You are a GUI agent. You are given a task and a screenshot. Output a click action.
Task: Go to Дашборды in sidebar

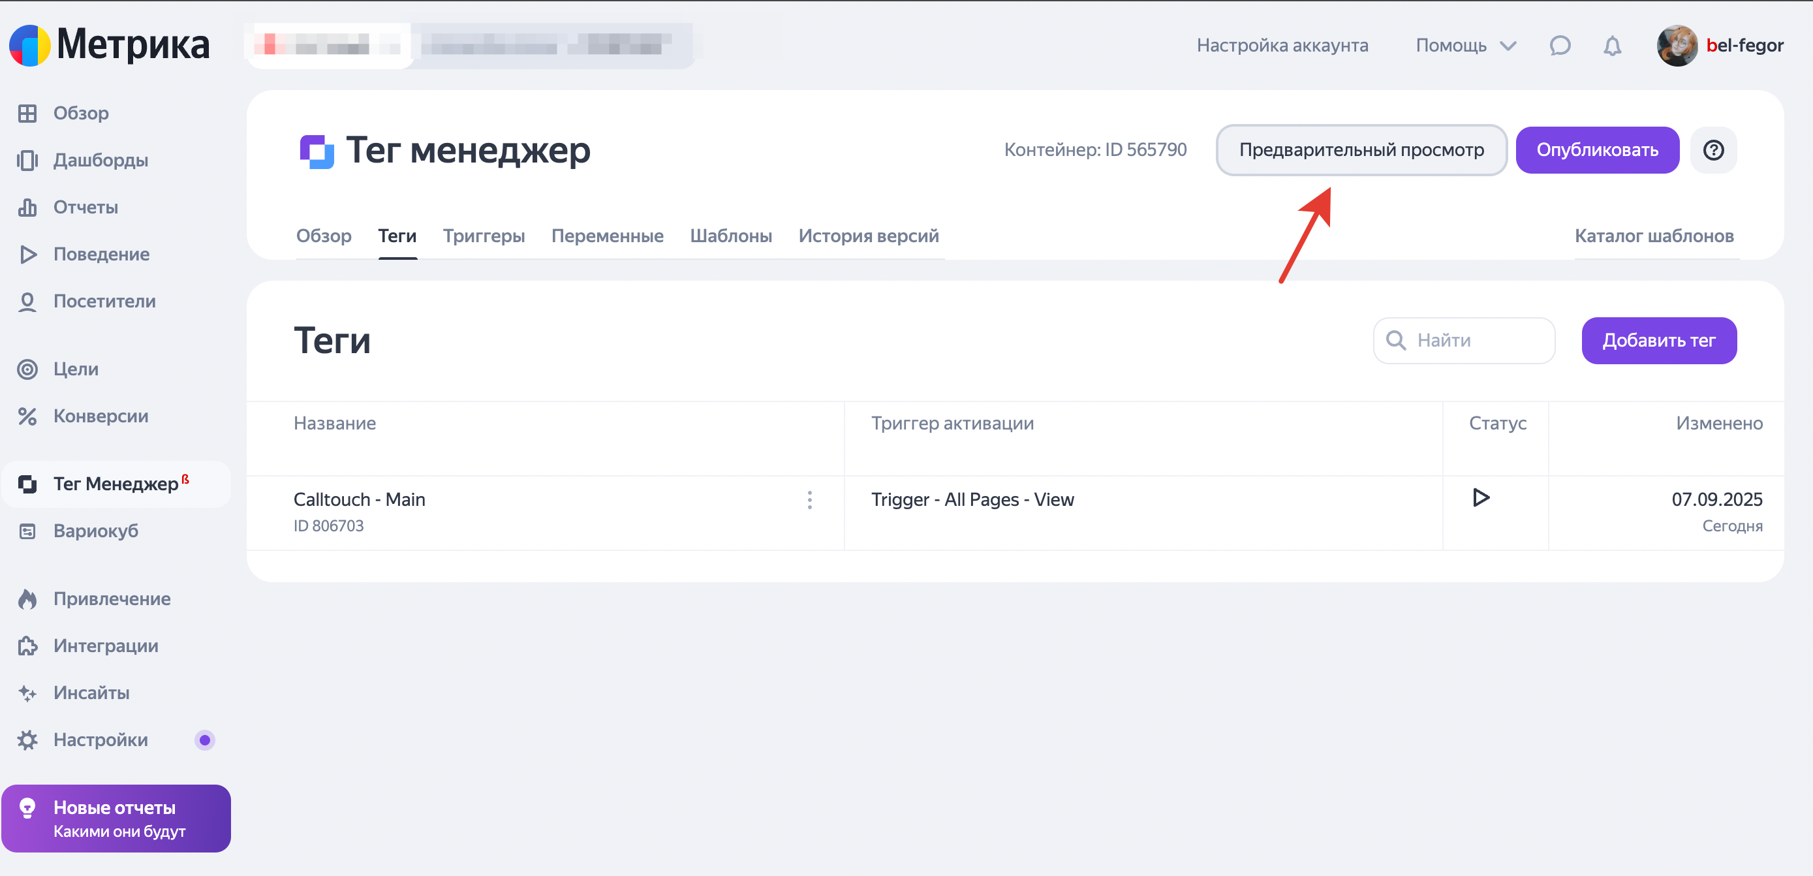click(100, 161)
